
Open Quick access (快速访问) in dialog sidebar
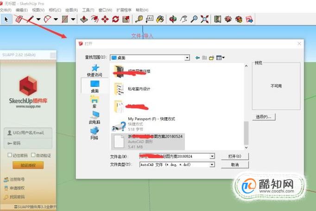coord(95,70)
